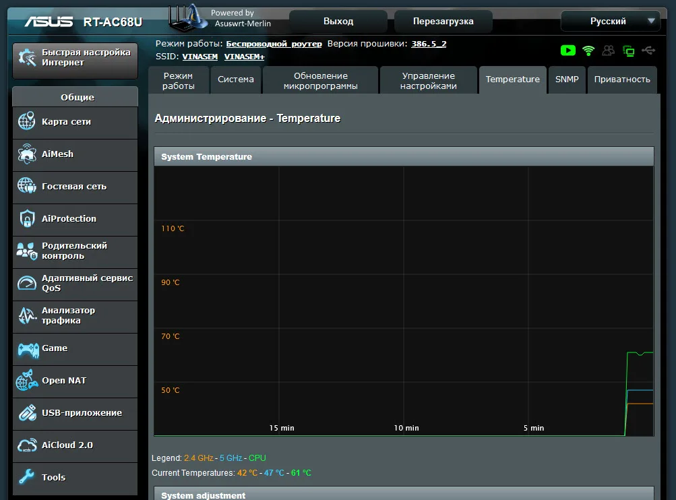676x500 pixels.
Task: Click the AiCloud 2.0 cloud icon
Action: (27, 445)
